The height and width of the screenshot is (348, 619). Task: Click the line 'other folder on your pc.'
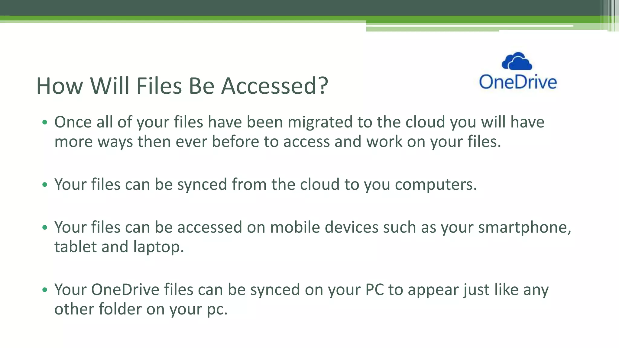click(141, 309)
